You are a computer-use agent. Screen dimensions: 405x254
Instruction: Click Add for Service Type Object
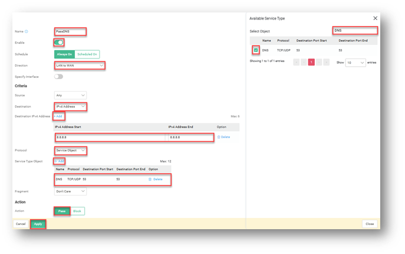tap(60, 161)
